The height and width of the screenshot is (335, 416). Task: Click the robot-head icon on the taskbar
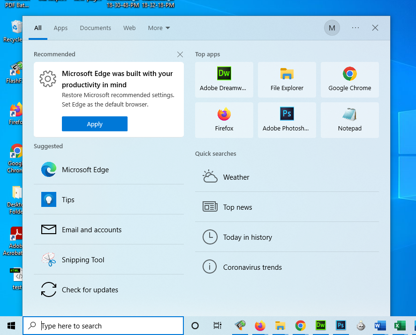pos(361,326)
